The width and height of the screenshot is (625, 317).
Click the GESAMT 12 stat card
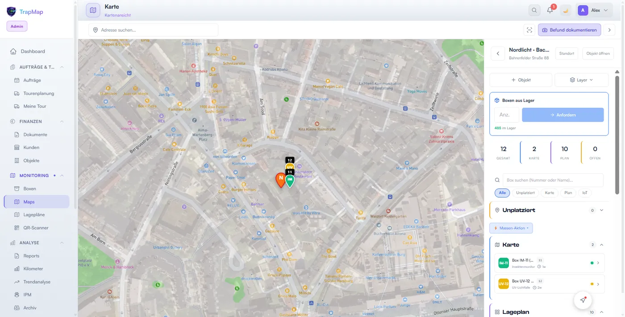(x=504, y=152)
